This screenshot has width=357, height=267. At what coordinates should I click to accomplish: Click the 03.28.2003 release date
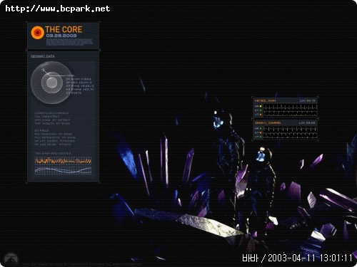[x=61, y=36]
